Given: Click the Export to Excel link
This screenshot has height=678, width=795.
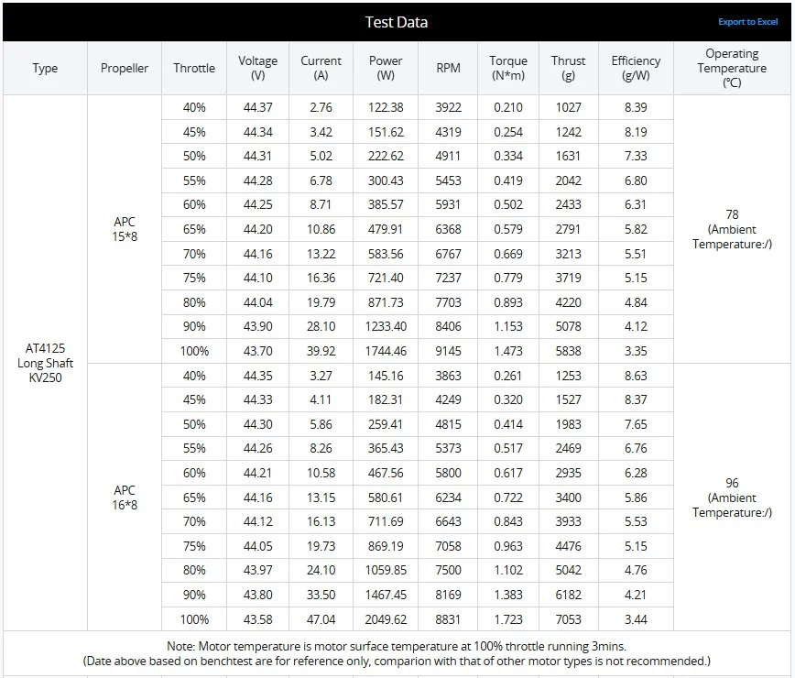Looking at the screenshot, I should [747, 22].
